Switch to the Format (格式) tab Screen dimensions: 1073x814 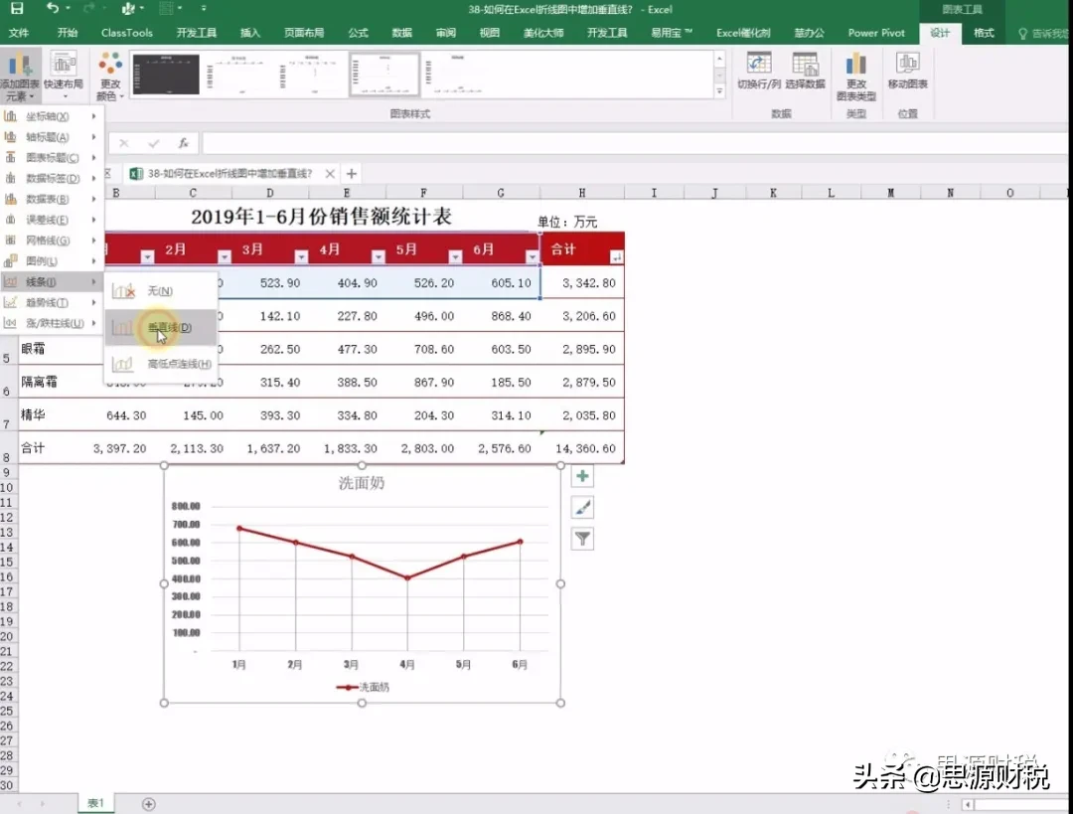pyautogui.click(x=984, y=33)
